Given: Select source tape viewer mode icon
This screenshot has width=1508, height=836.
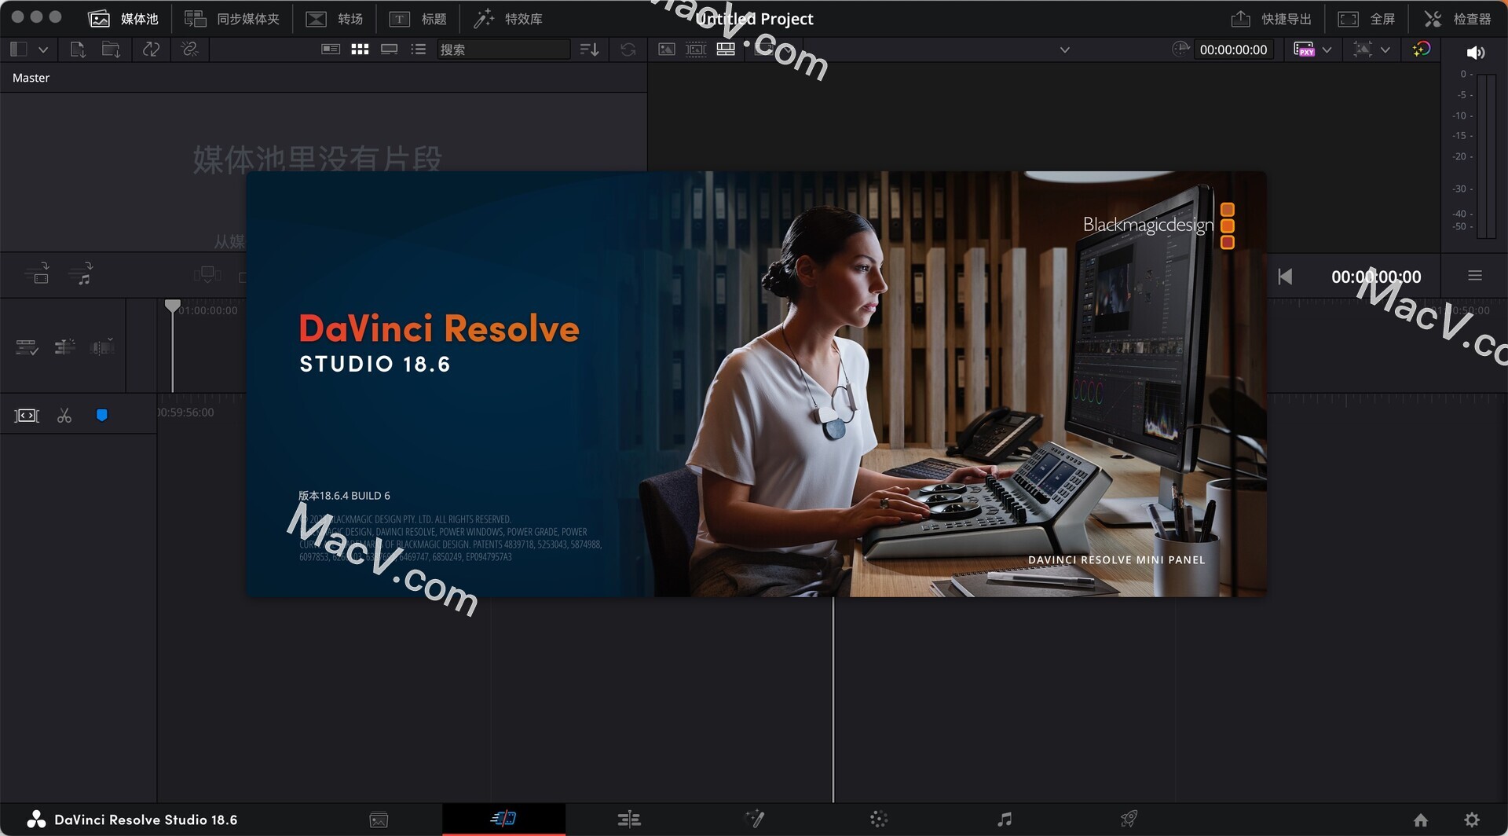Looking at the screenshot, I should [x=696, y=49].
